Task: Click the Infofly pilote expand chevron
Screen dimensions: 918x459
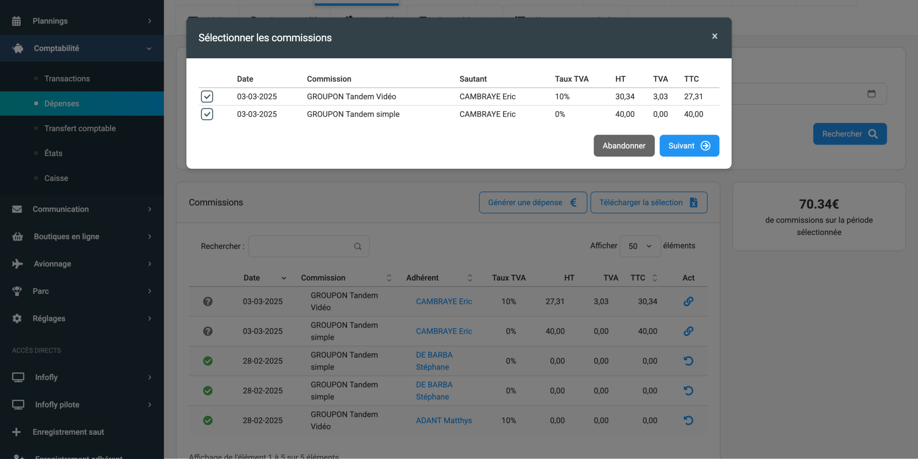Action: (x=150, y=405)
